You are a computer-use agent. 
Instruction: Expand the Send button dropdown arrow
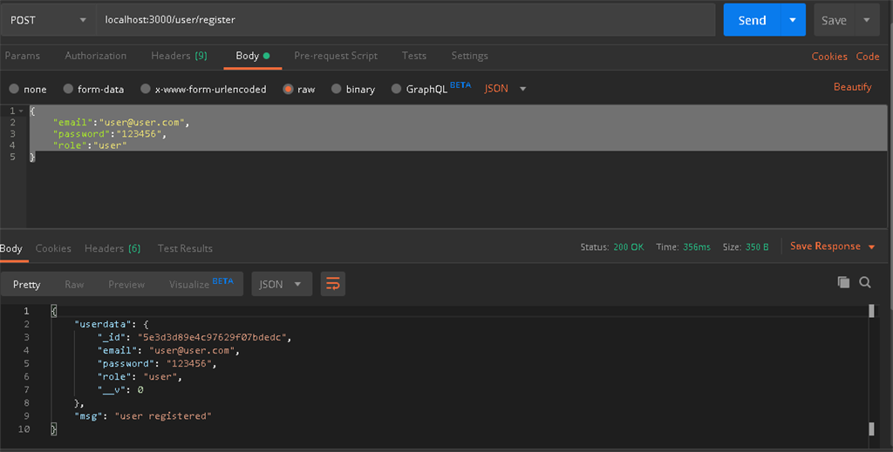click(x=792, y=19)
